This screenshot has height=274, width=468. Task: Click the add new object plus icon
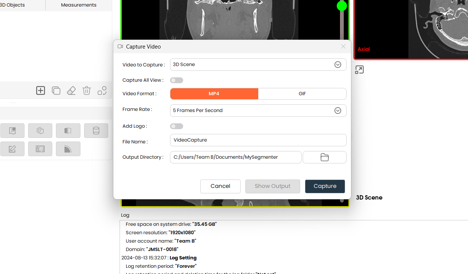tap(41, 90)
